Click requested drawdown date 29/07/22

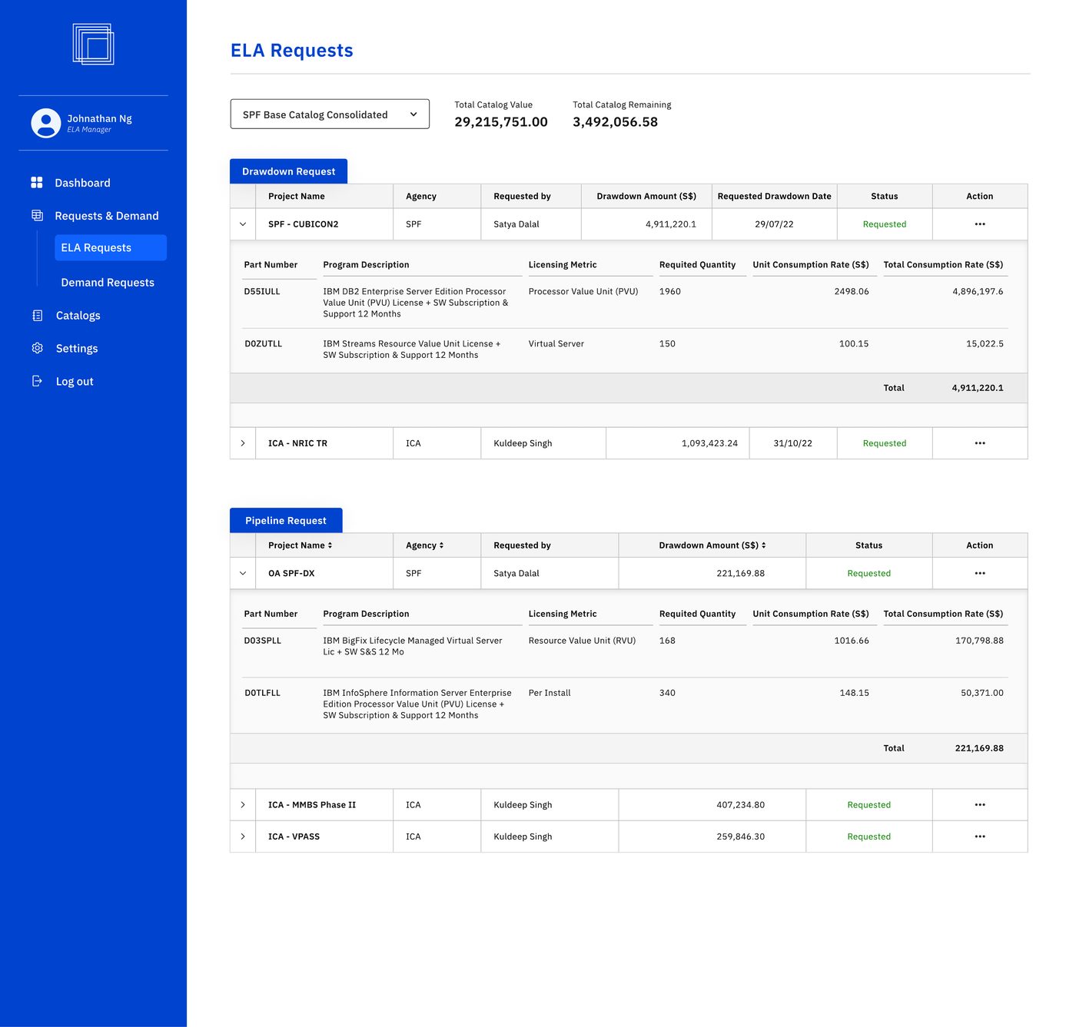click(x=774, y=224)
